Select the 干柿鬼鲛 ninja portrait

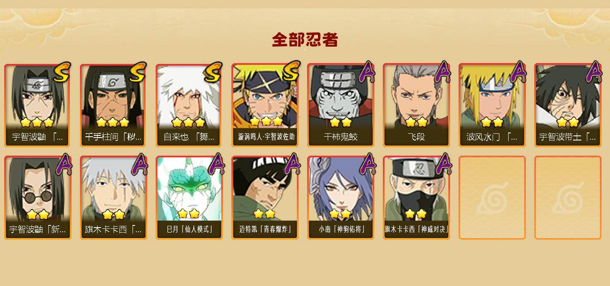[x=341, y=105]
